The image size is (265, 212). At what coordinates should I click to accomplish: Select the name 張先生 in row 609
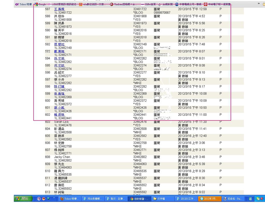59,164
